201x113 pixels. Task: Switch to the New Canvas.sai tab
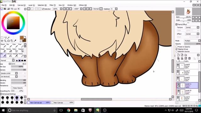tap(39, 103)
